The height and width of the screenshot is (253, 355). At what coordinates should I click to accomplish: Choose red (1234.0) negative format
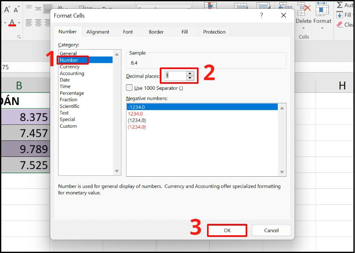pos(202,127)
